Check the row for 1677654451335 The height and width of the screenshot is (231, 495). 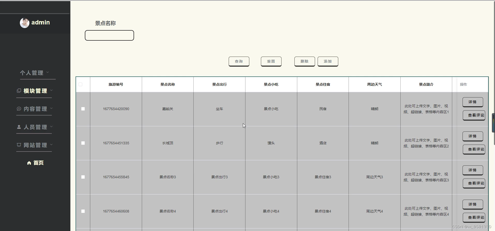[x=83, y=143]
